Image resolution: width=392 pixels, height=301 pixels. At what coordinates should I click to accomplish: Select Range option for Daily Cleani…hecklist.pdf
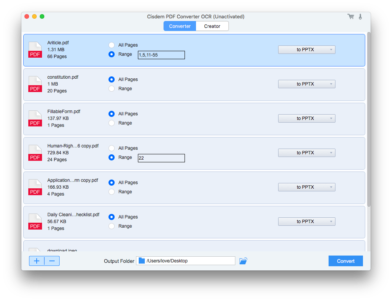(112, 226)
